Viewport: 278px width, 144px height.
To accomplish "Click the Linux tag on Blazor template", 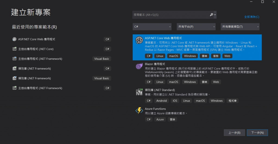I will pos(160,82).
